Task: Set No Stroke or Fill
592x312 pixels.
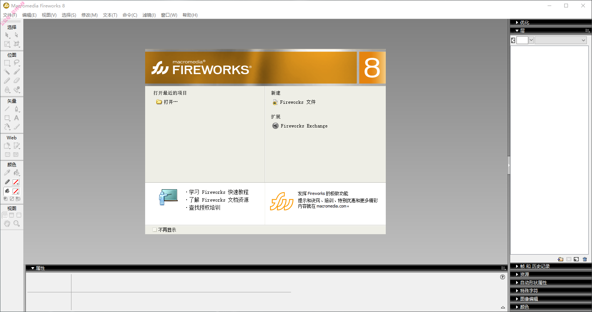Action: (12, 199)
